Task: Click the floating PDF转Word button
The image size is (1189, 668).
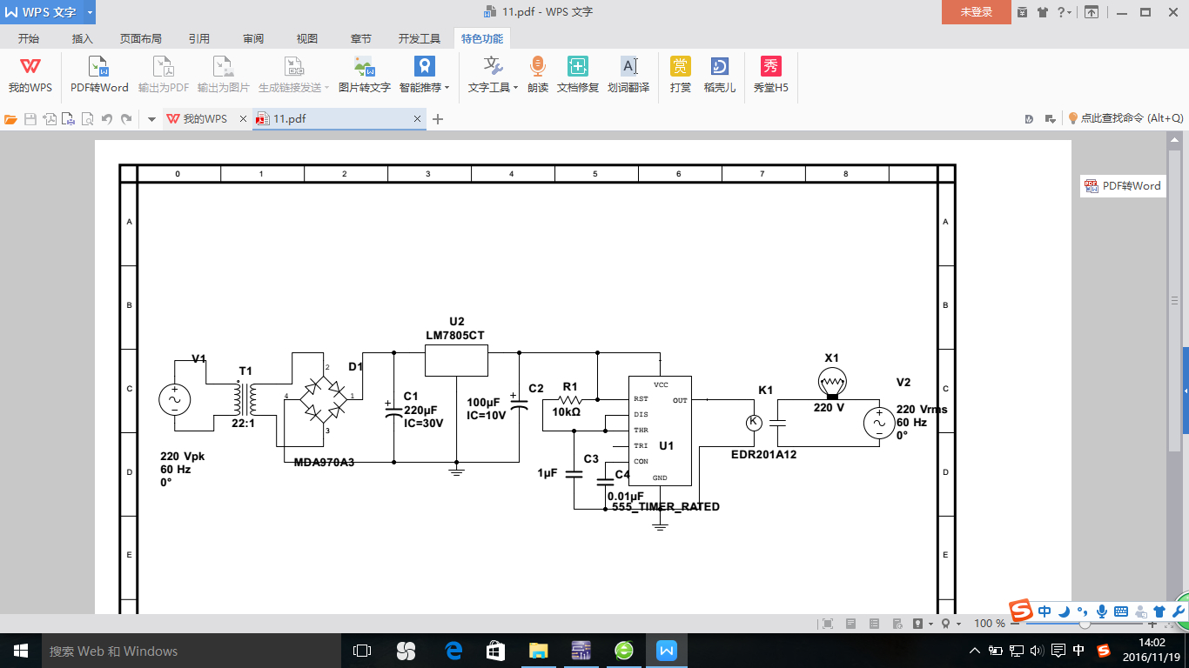Action: [1123, 185]
